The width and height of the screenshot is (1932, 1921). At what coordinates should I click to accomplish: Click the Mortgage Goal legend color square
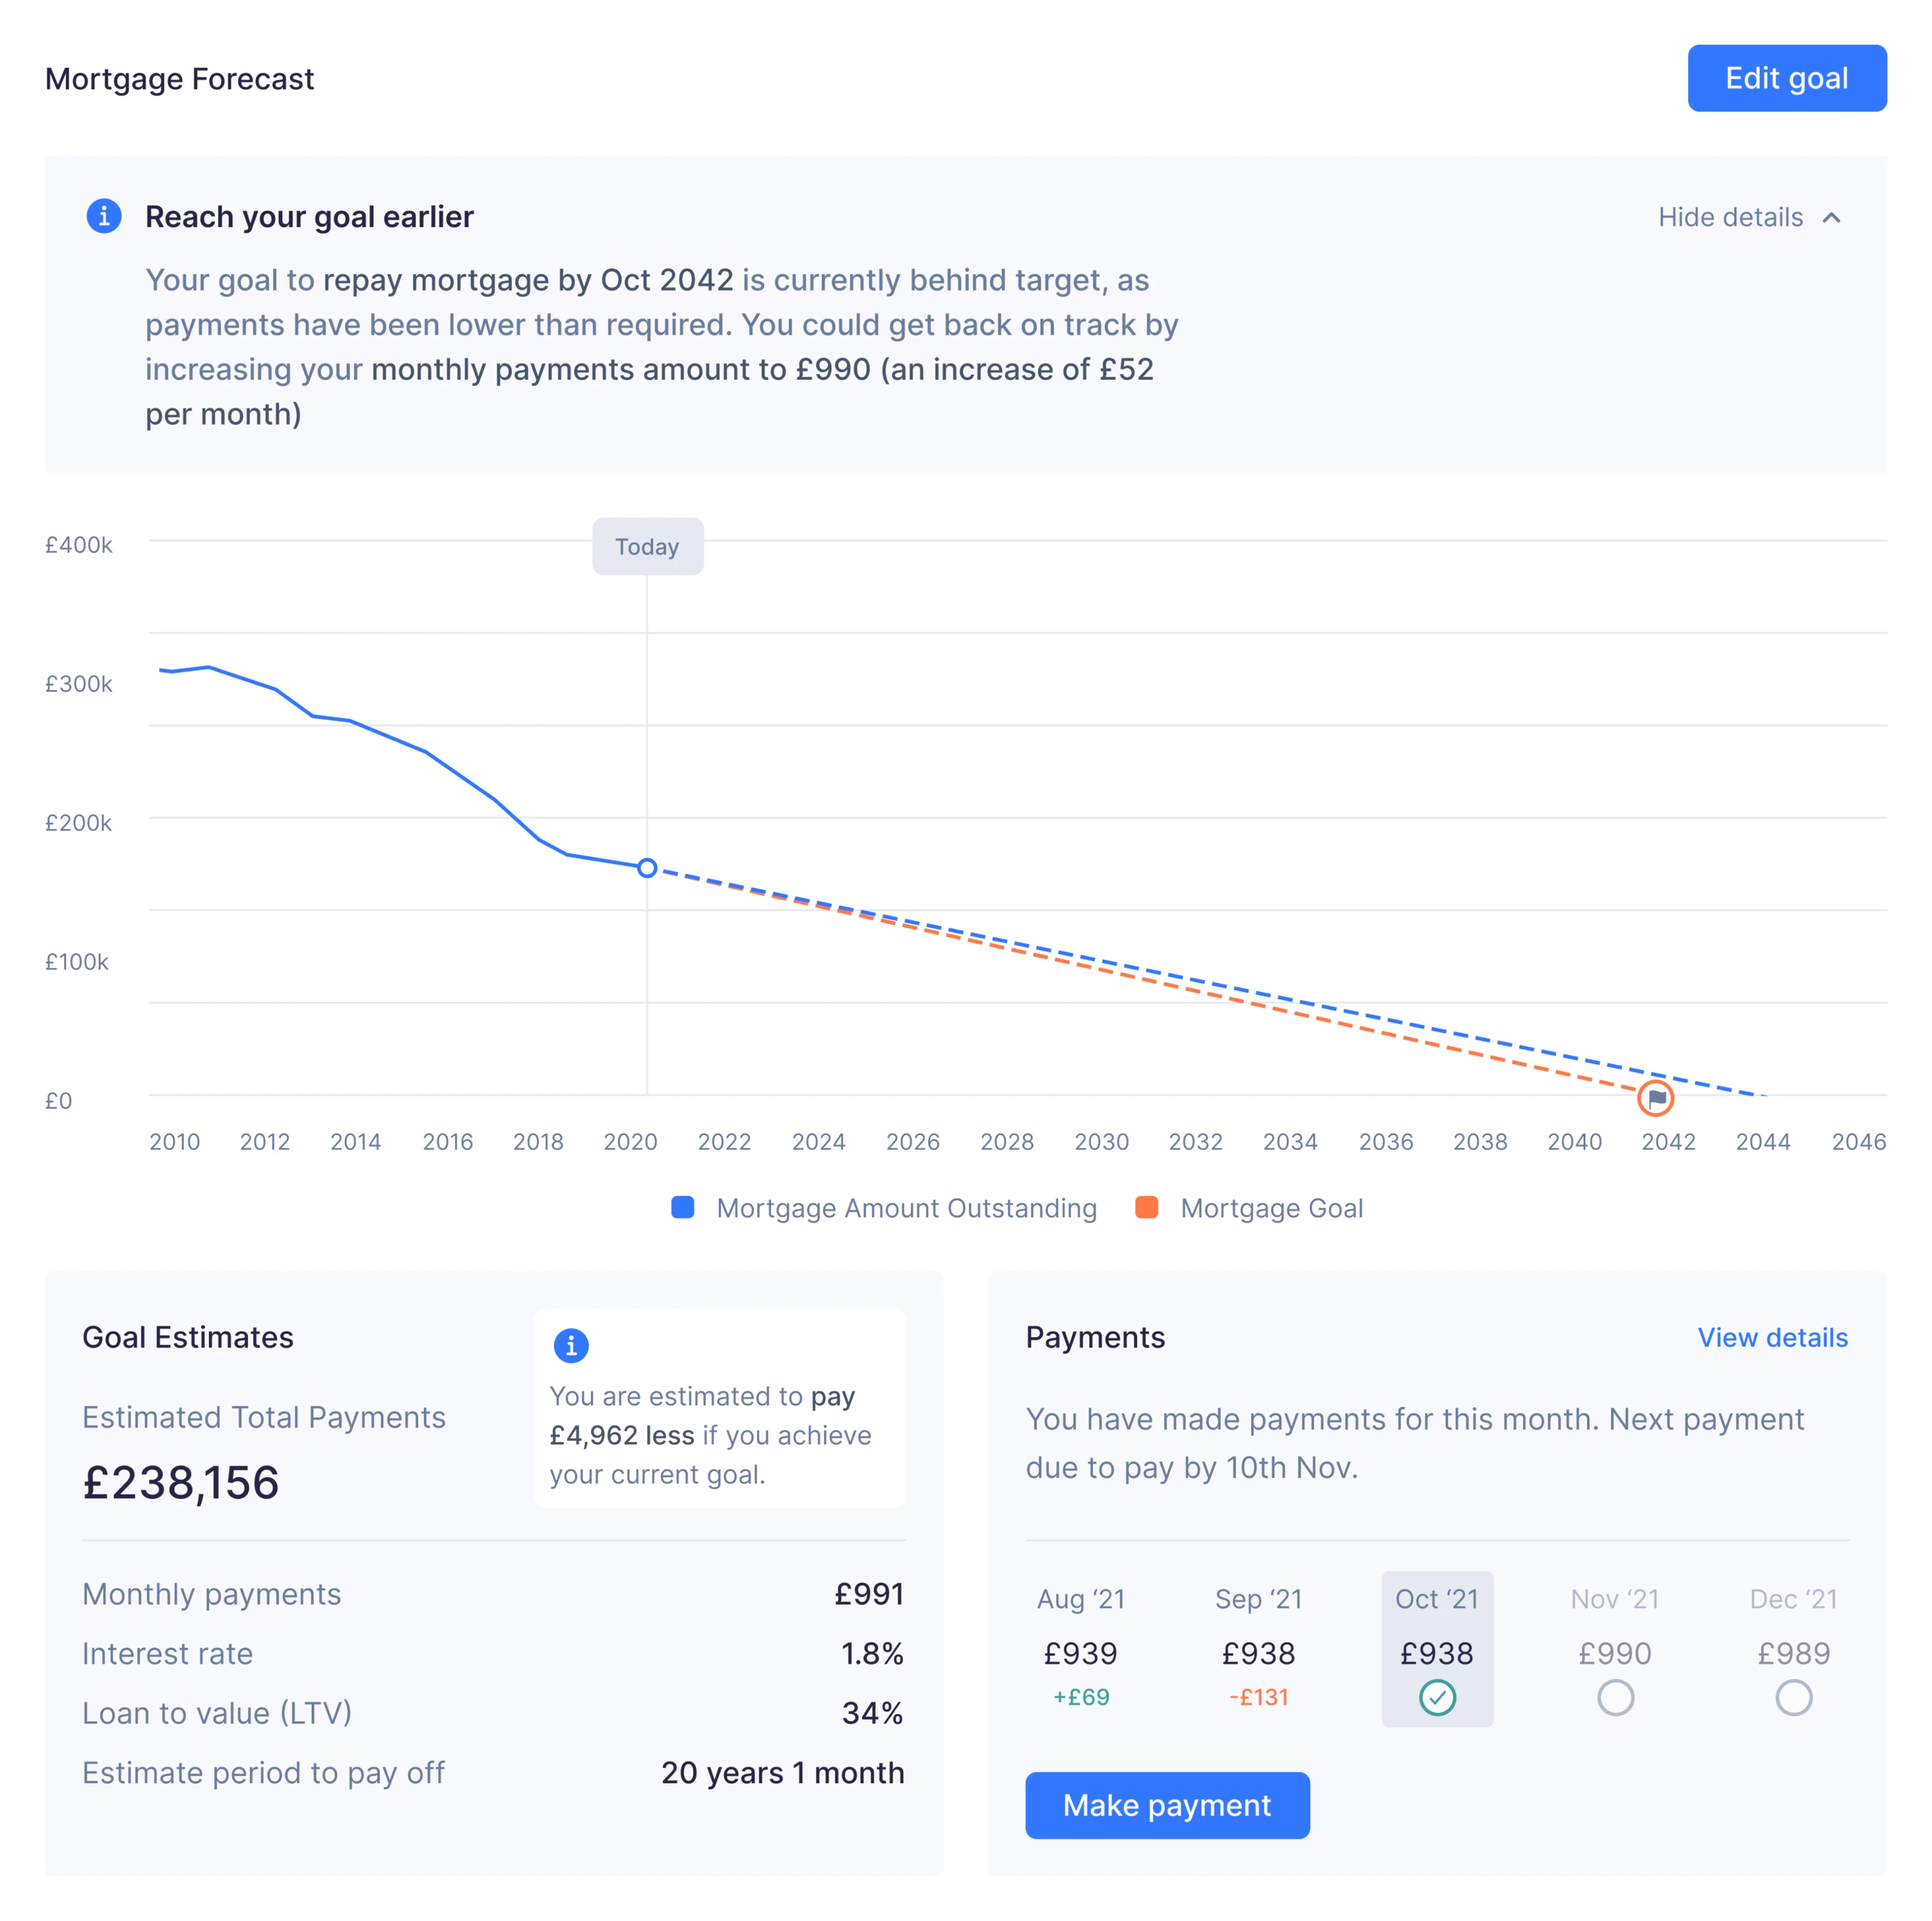click(1147, 1208)
